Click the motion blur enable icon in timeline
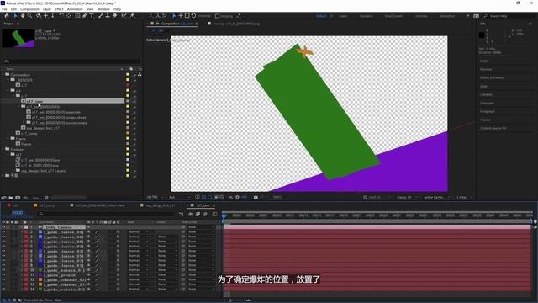The height and width of the screenshot is (303, 538). point(205,214)
